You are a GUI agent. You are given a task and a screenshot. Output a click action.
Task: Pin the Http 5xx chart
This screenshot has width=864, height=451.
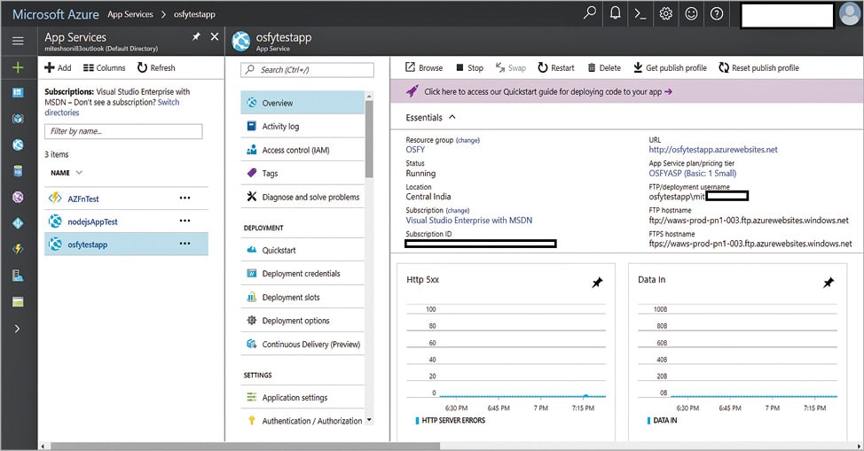tap(597, 282)
